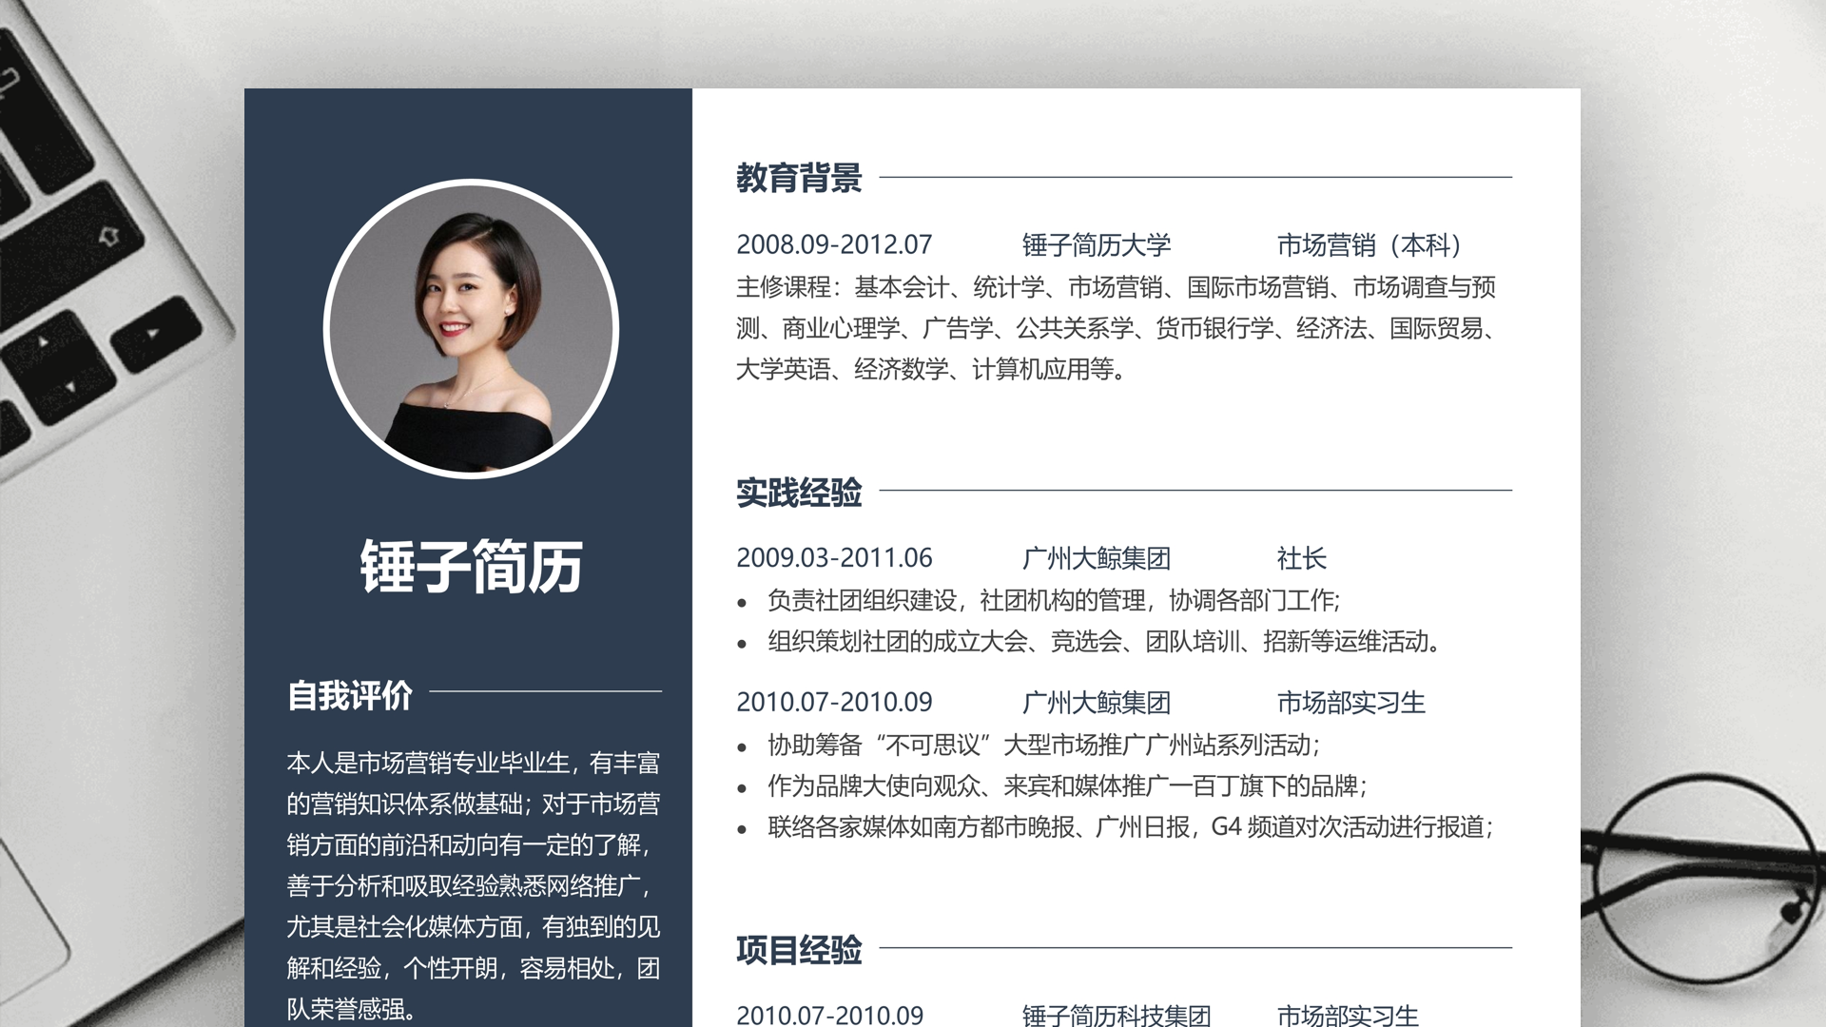Select the name heading 锤子简历
The width and height of the screenshot is (1826, 1027).
(x=471, y=567)
